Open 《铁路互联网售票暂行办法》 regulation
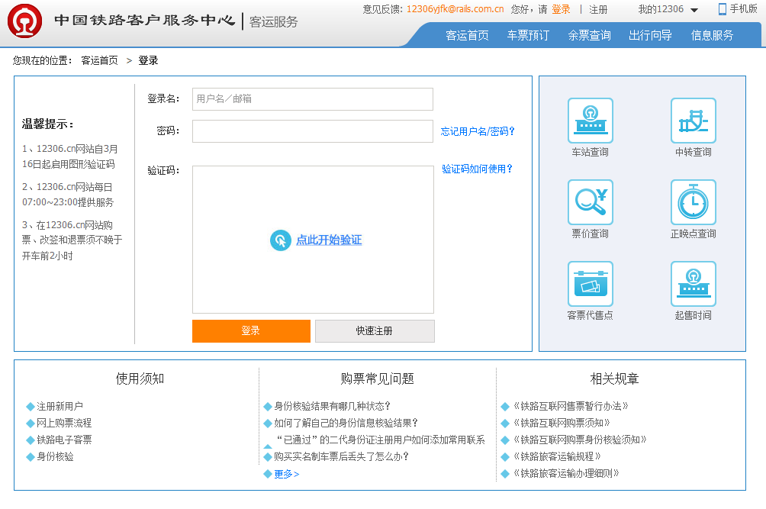Screen dimensions: 766x509 pos(571,407)
